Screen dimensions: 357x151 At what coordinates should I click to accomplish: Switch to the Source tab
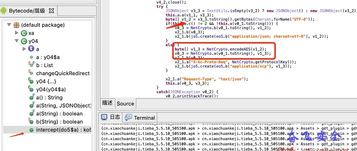[x=125, y=104]
